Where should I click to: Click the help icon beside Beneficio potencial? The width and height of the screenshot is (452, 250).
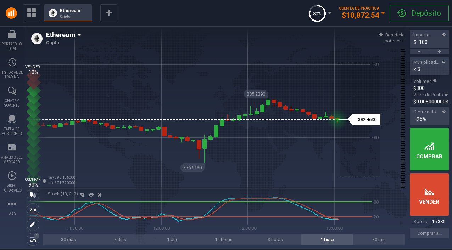click(381, 35)
